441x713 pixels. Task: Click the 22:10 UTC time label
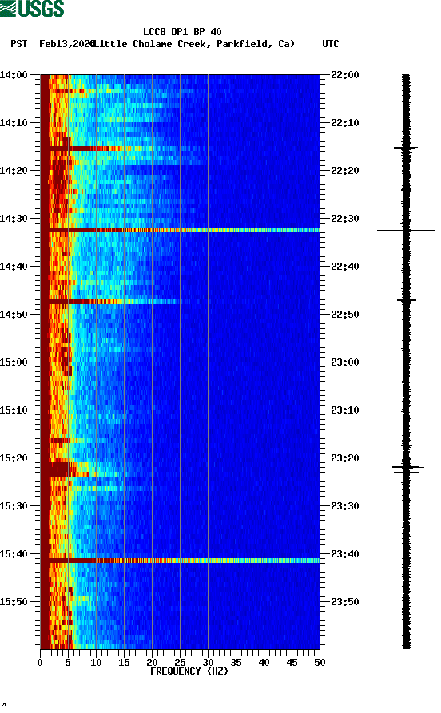click(345, 123)
